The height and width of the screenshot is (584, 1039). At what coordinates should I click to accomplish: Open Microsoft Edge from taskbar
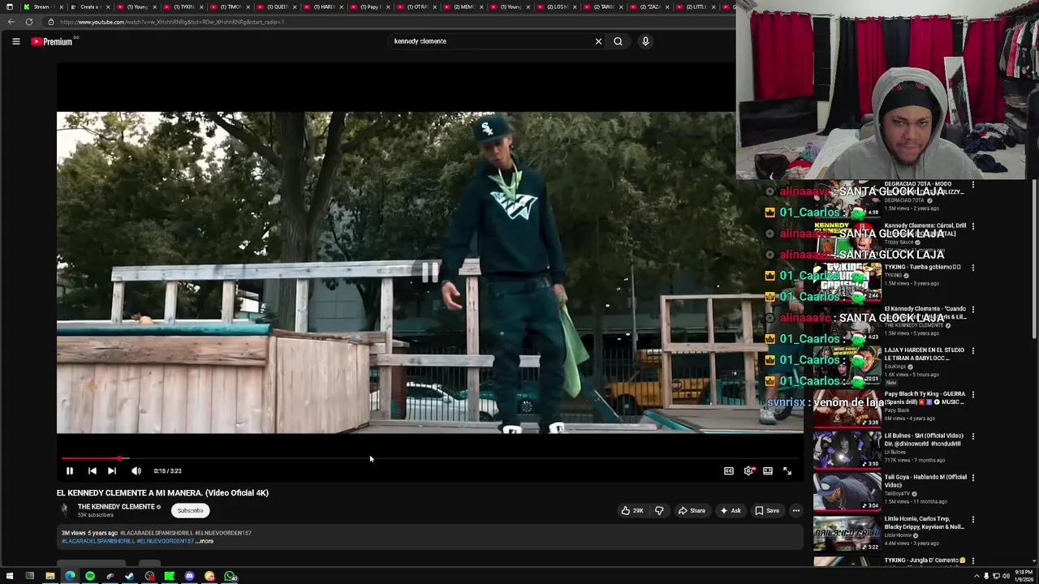[70, 577]
